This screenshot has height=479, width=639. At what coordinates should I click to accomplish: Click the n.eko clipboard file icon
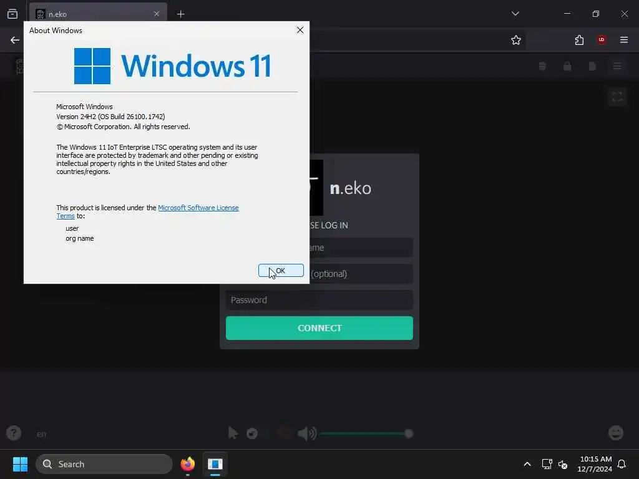point(592,66)
